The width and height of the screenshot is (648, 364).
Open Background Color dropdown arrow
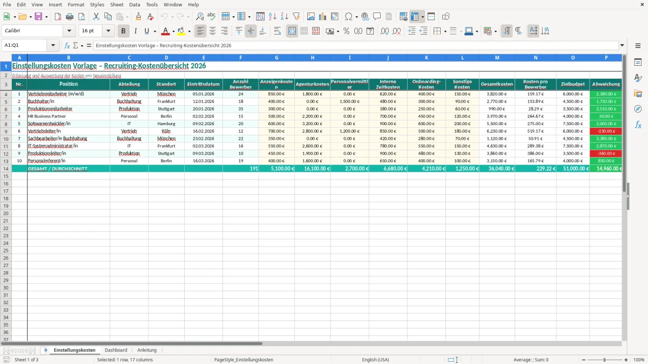coord(190,31)
